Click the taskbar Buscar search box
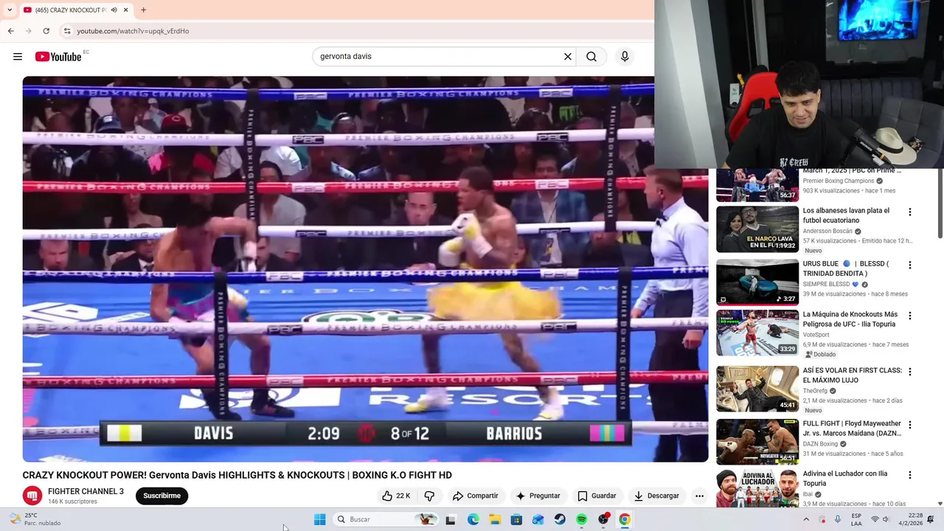This screenshot has width=944, height=531. 385,519
